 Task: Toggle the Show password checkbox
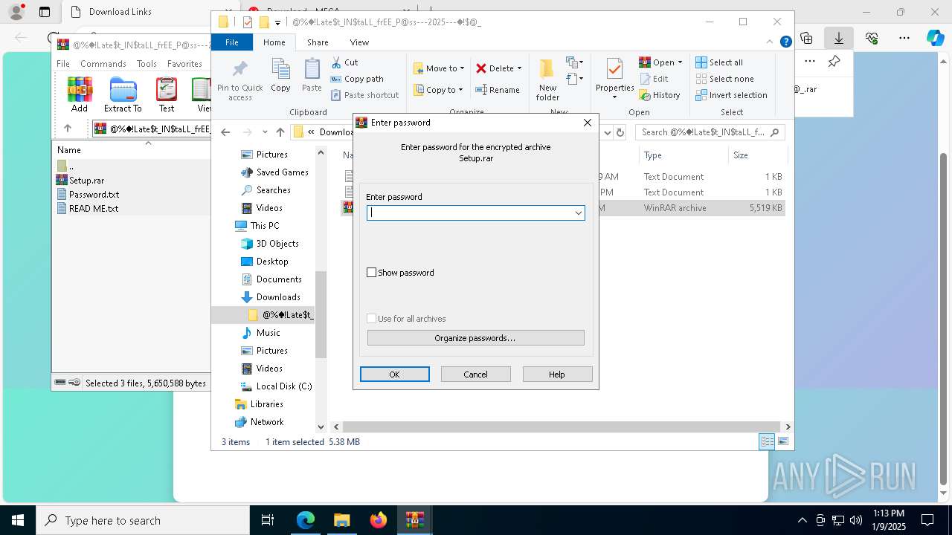371,273
